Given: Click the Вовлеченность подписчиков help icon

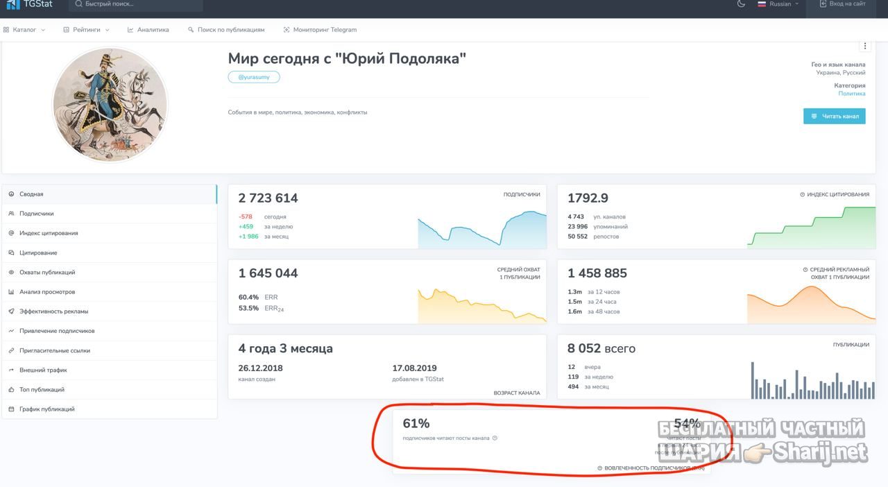Looking at the screenshot, I should click(x=599, y=468).
